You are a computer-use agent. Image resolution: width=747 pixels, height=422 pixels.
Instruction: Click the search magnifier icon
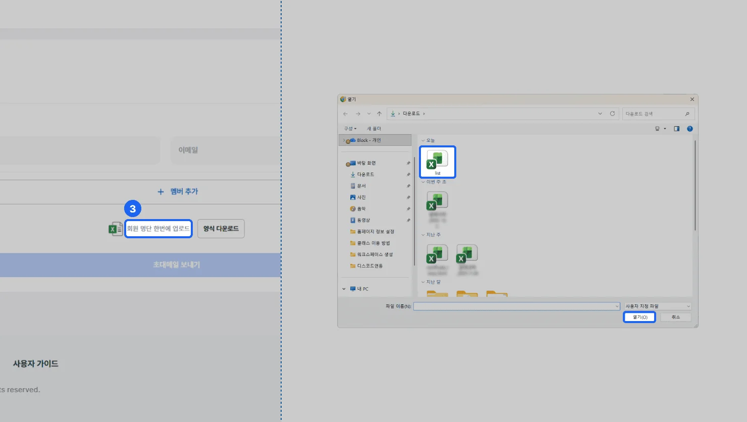tap(687, 114)
